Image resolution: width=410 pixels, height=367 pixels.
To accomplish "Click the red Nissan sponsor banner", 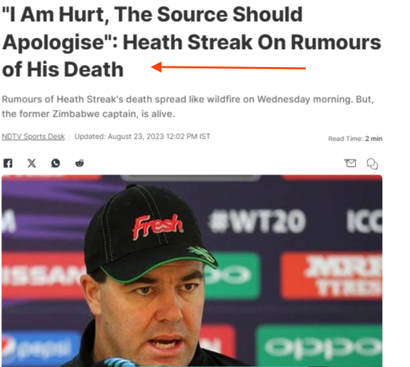I will pos(42,275).
